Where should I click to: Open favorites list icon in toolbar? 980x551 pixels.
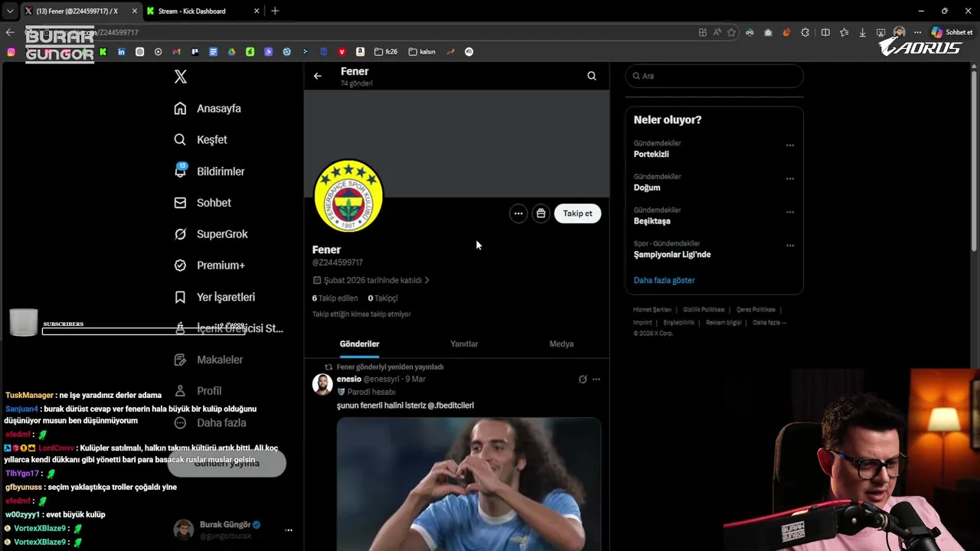coord(844,32)
